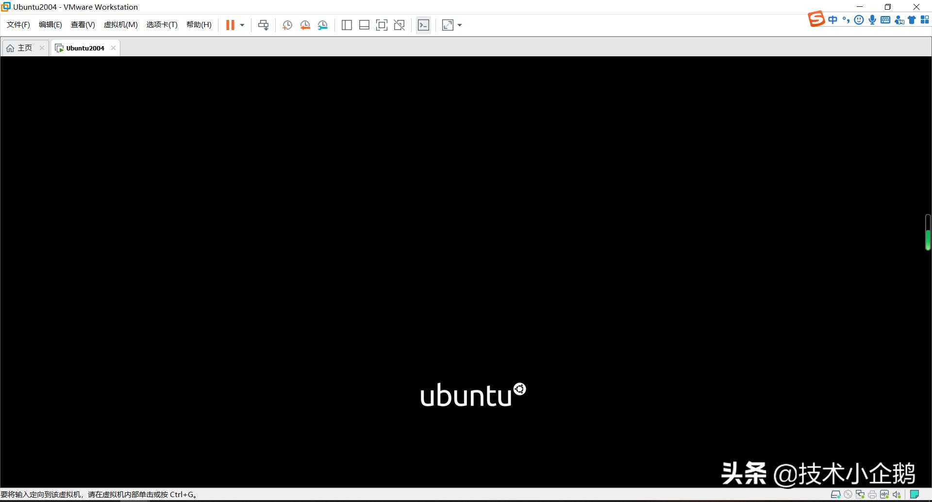The height and width of the screenshot is (502, 932).
Task: Click the green-filled level indicator at right edge
Action: [x=928, y=233]
